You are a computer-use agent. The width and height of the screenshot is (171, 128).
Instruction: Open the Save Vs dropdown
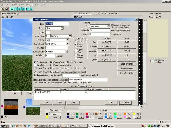coord(68,40)
